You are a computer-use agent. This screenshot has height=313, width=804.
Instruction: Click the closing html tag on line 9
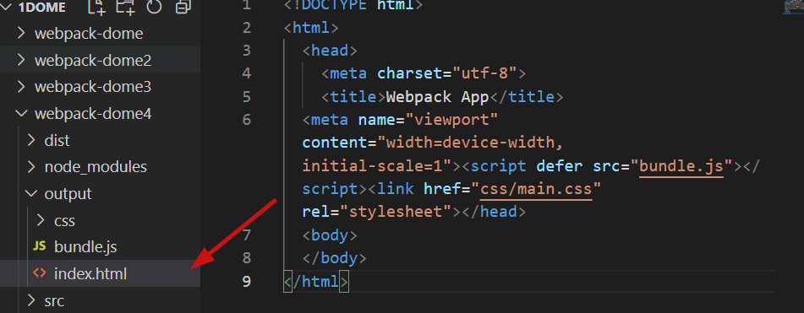pos(316,281)
